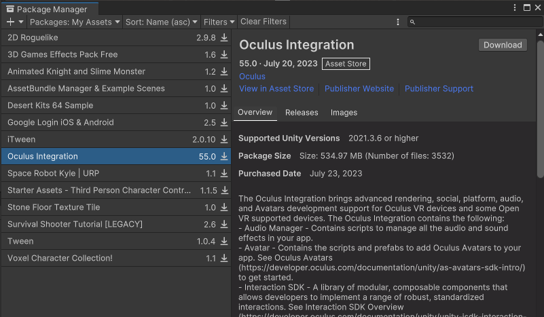
Task: Select Space Robot Kyle | URP package
Action: (x=116, y=173)
